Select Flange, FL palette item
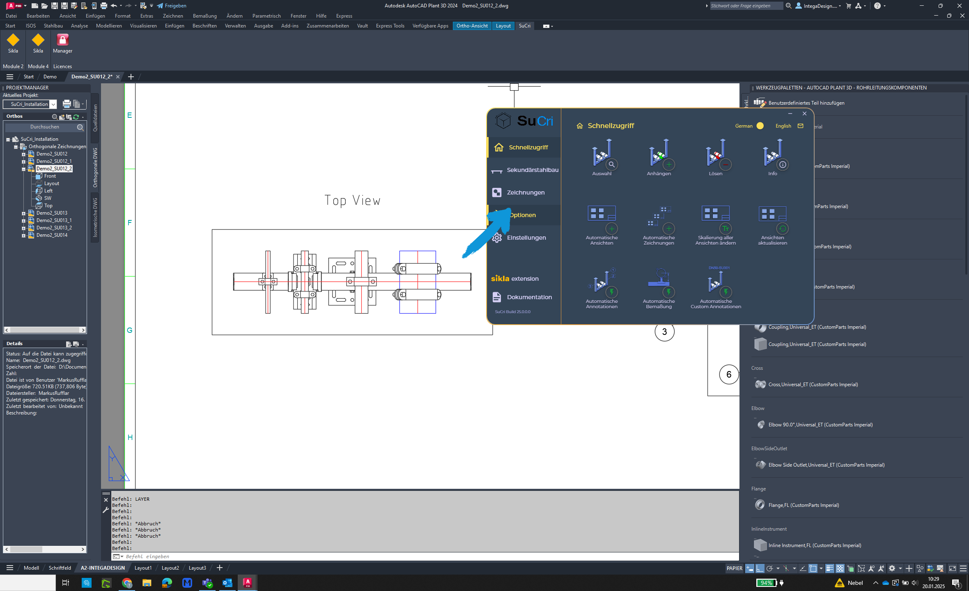Viewport: 969px width, 591px height. tap(796, 505)
